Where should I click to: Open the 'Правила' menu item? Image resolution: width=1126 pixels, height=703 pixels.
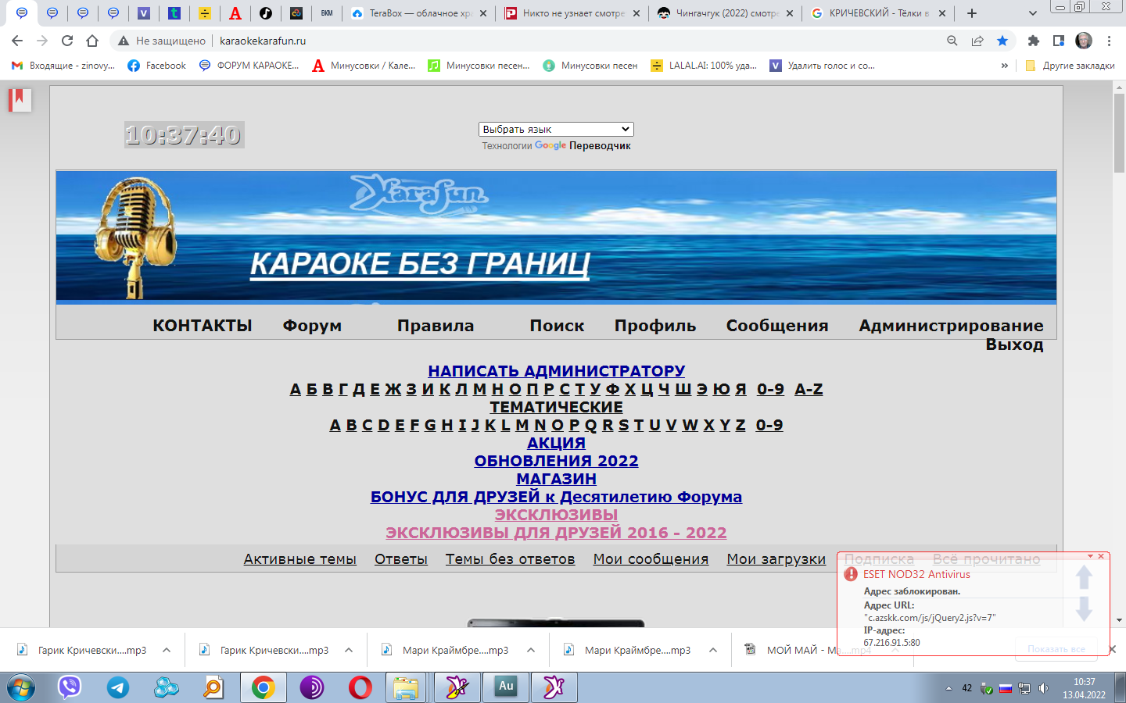(436, 326)
